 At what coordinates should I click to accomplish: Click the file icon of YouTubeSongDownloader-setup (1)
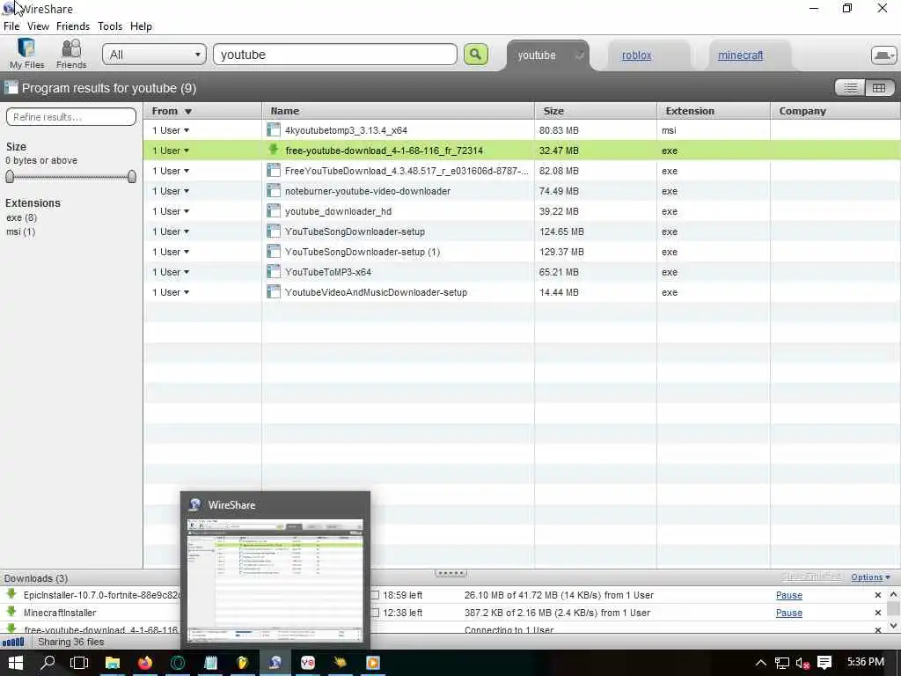click(x=275, y=251)
